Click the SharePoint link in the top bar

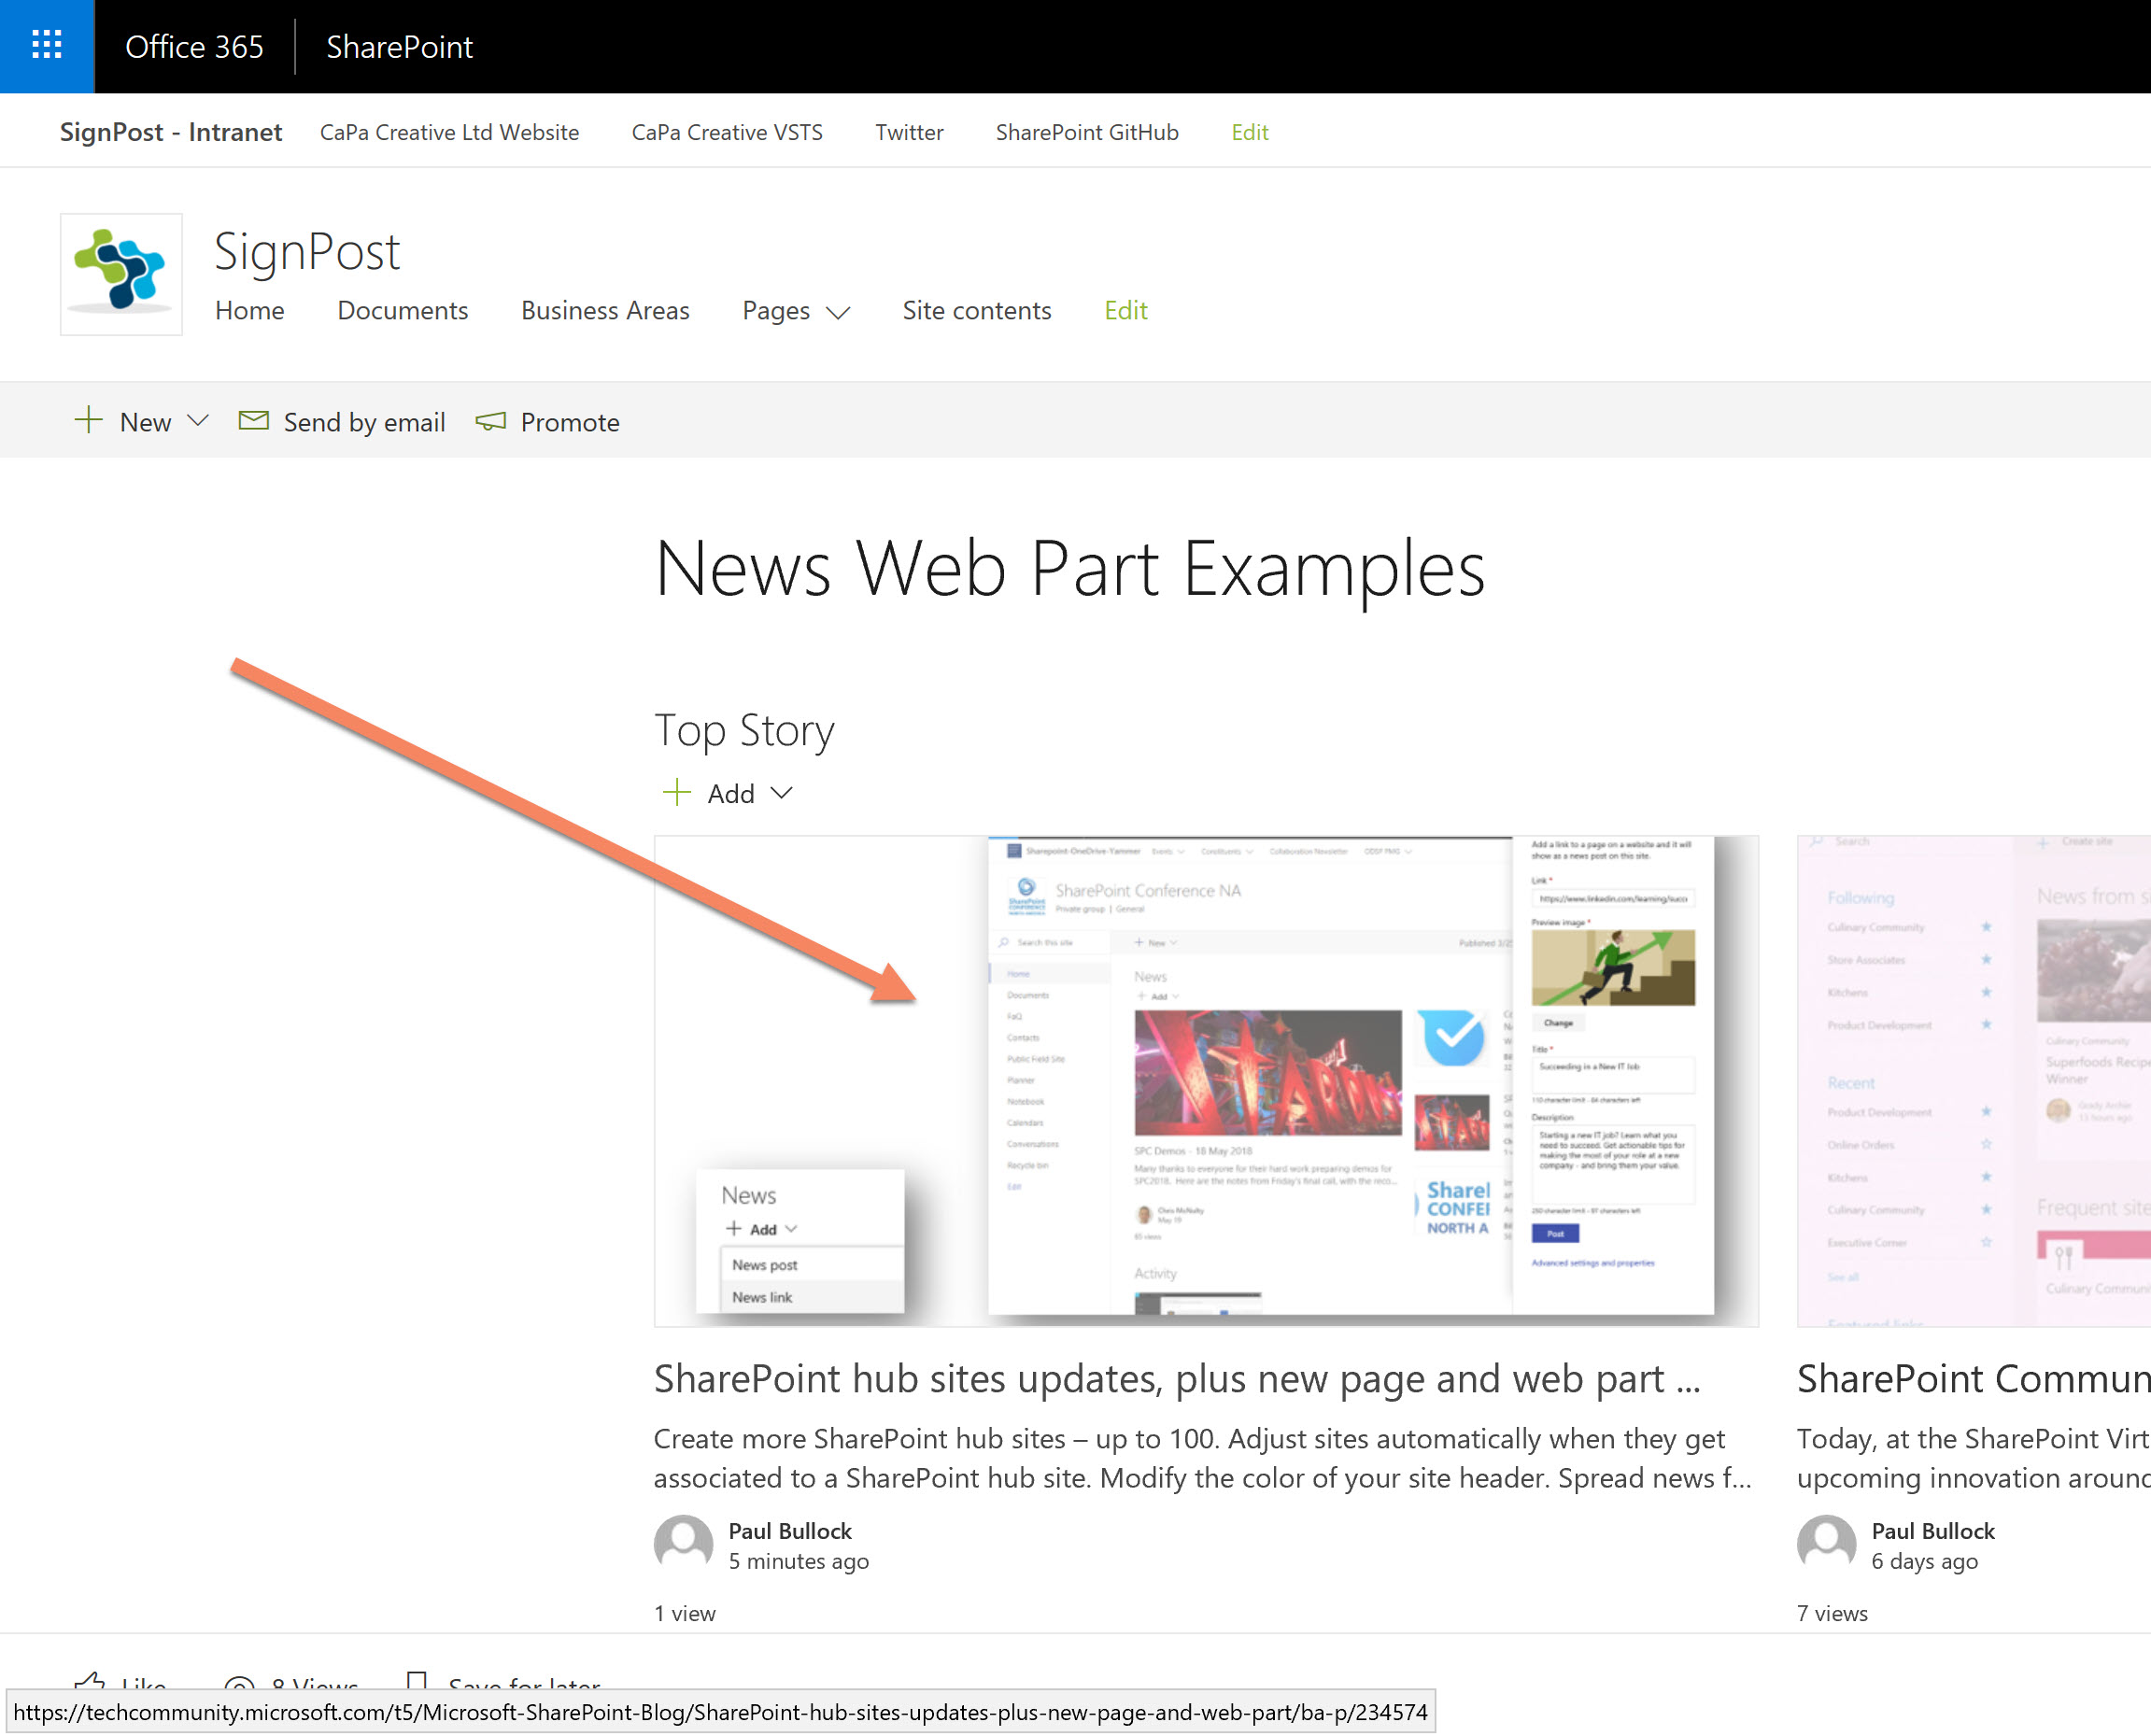coord(399,47)
